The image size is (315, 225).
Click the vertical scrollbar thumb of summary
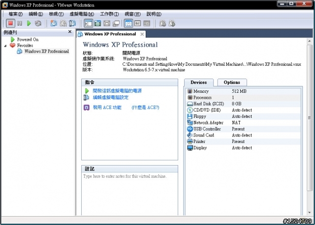(x=310, y=118)
